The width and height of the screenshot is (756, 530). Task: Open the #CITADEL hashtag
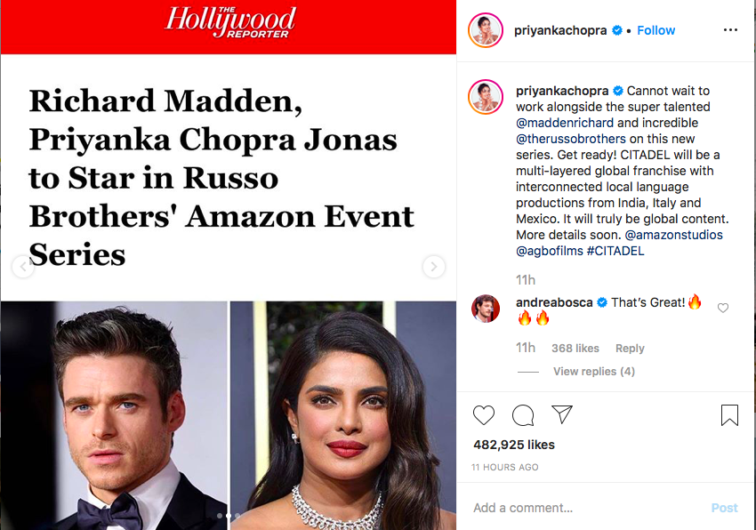point(615,251)
